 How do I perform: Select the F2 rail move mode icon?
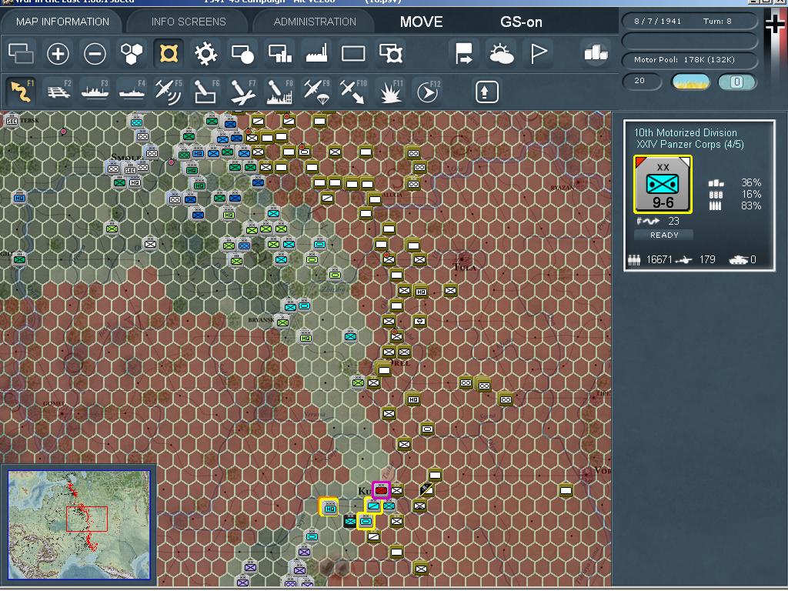(x=58, y=91)
